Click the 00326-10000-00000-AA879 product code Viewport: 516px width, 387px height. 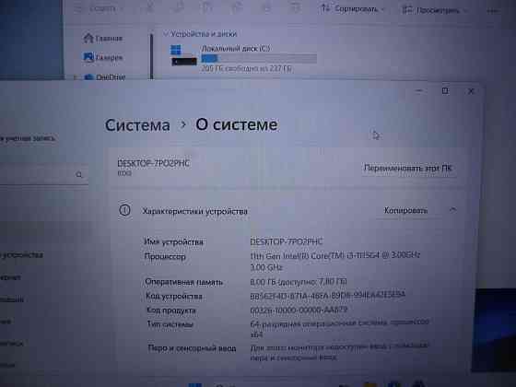tap(299, 310)
